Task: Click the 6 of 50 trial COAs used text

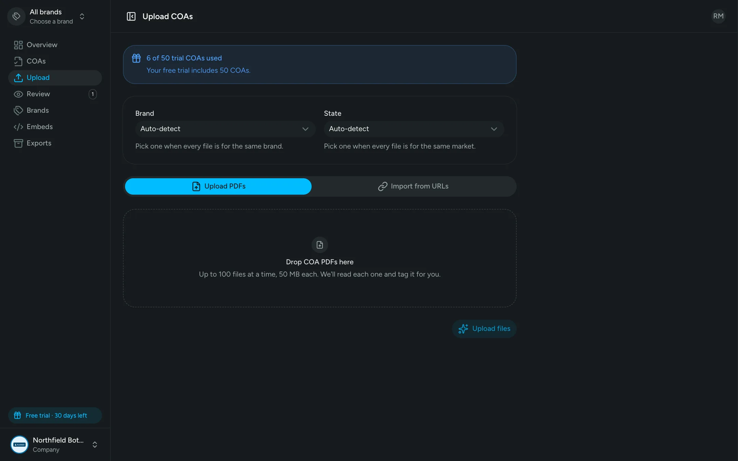Action: (x=184, y=58)
